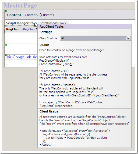
Task: Collapse the RegClient Tasks smart tag arrow
Action: click(36, 25)
